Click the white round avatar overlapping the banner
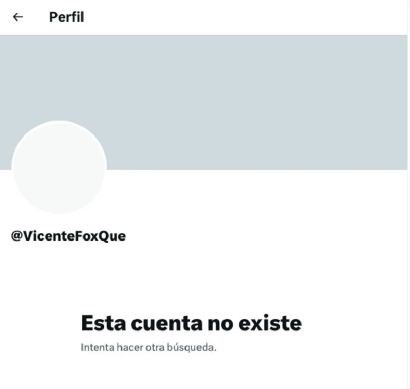Image resolution: width=410 pixels, height=389 pixels. 59,167
